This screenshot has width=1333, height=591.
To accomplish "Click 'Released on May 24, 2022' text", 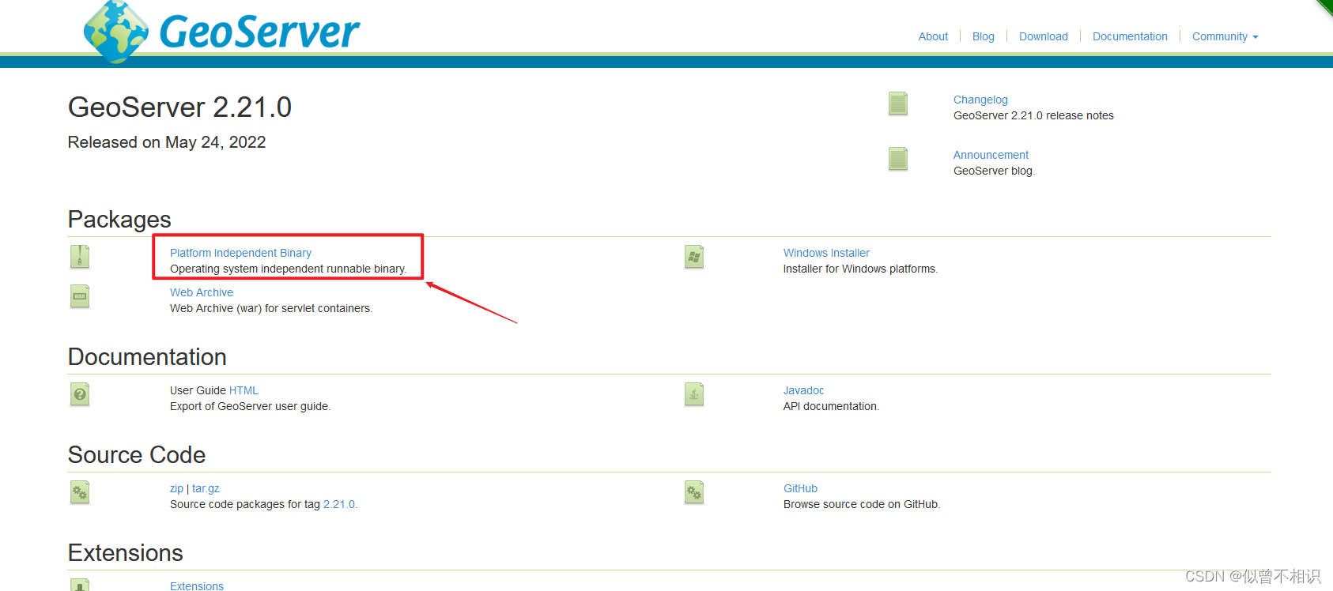I will pos(167,142).
